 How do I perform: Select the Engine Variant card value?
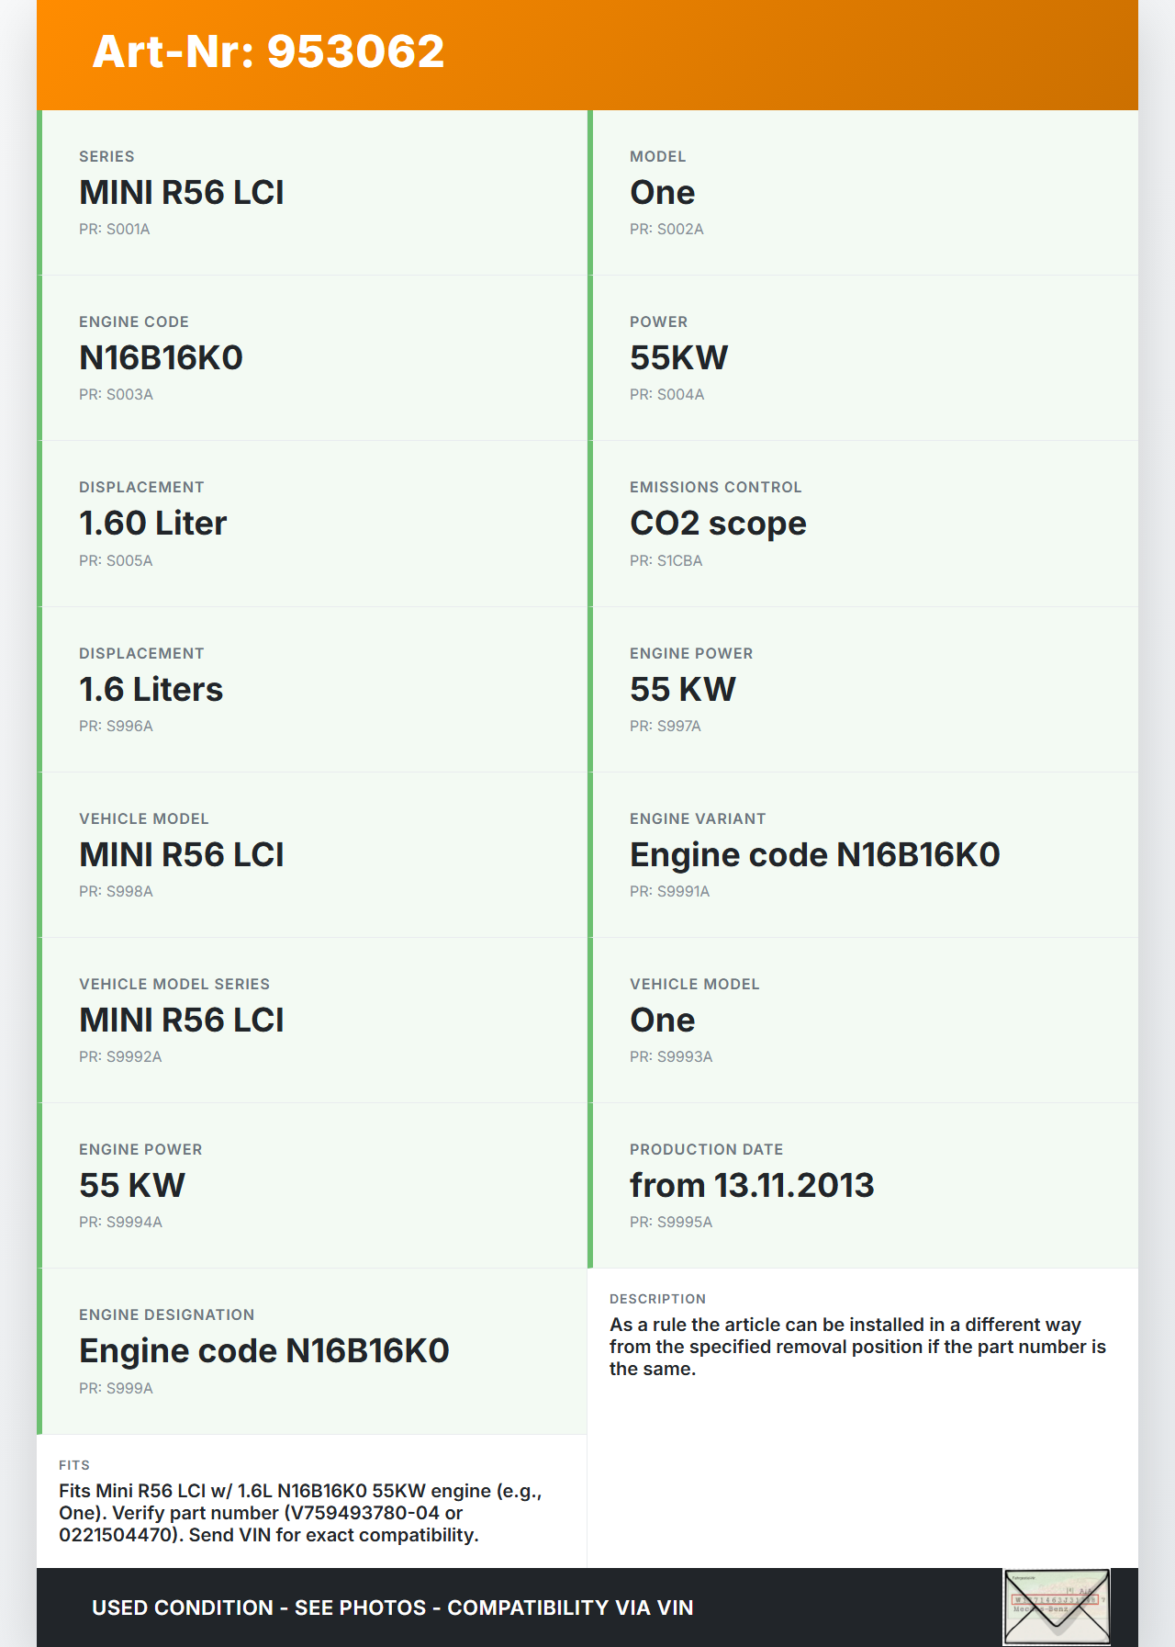click(x=814, y=855)
